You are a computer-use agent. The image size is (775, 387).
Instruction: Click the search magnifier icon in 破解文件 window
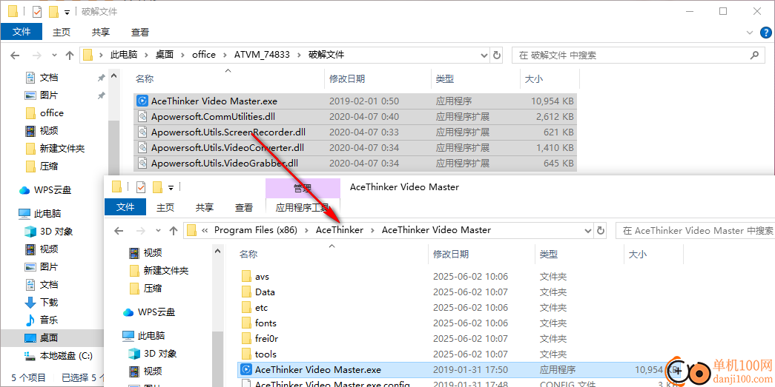click(755, 55)
